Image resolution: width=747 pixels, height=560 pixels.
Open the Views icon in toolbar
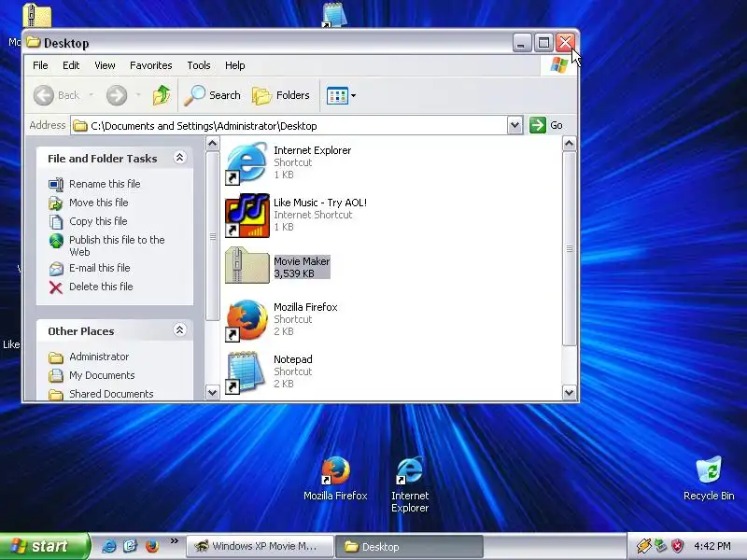[337, 96]
